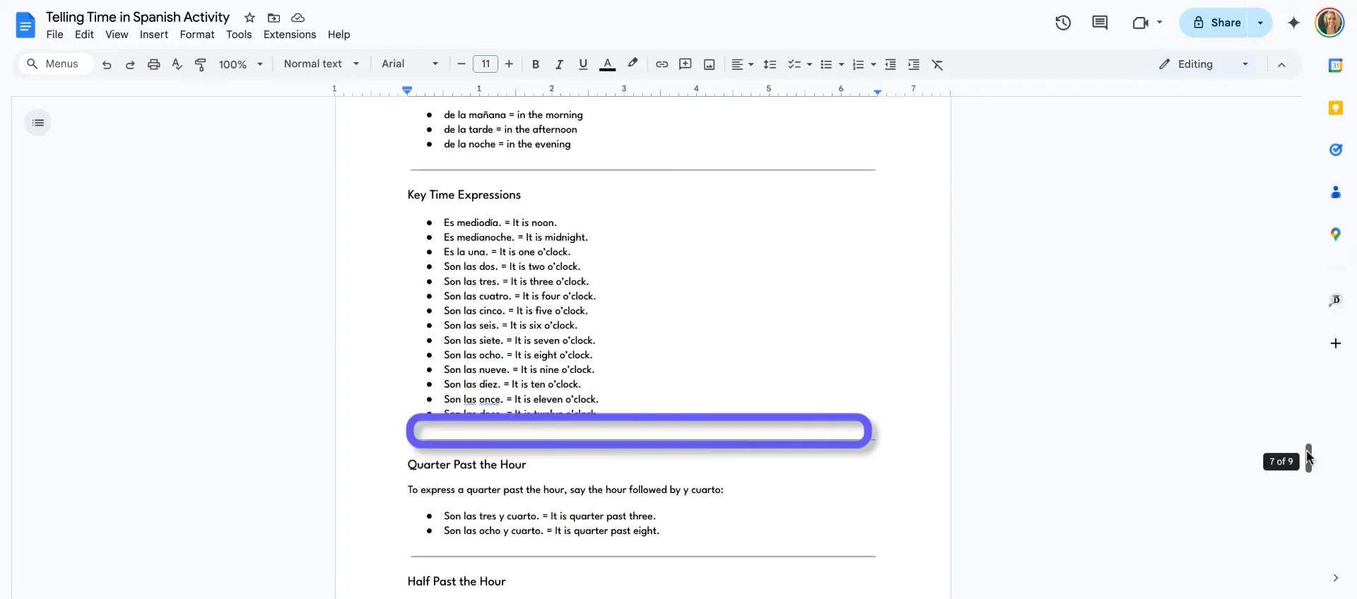Open the version history clock icon
This screenshot has height=599, width=1357.
[1063, 23]
